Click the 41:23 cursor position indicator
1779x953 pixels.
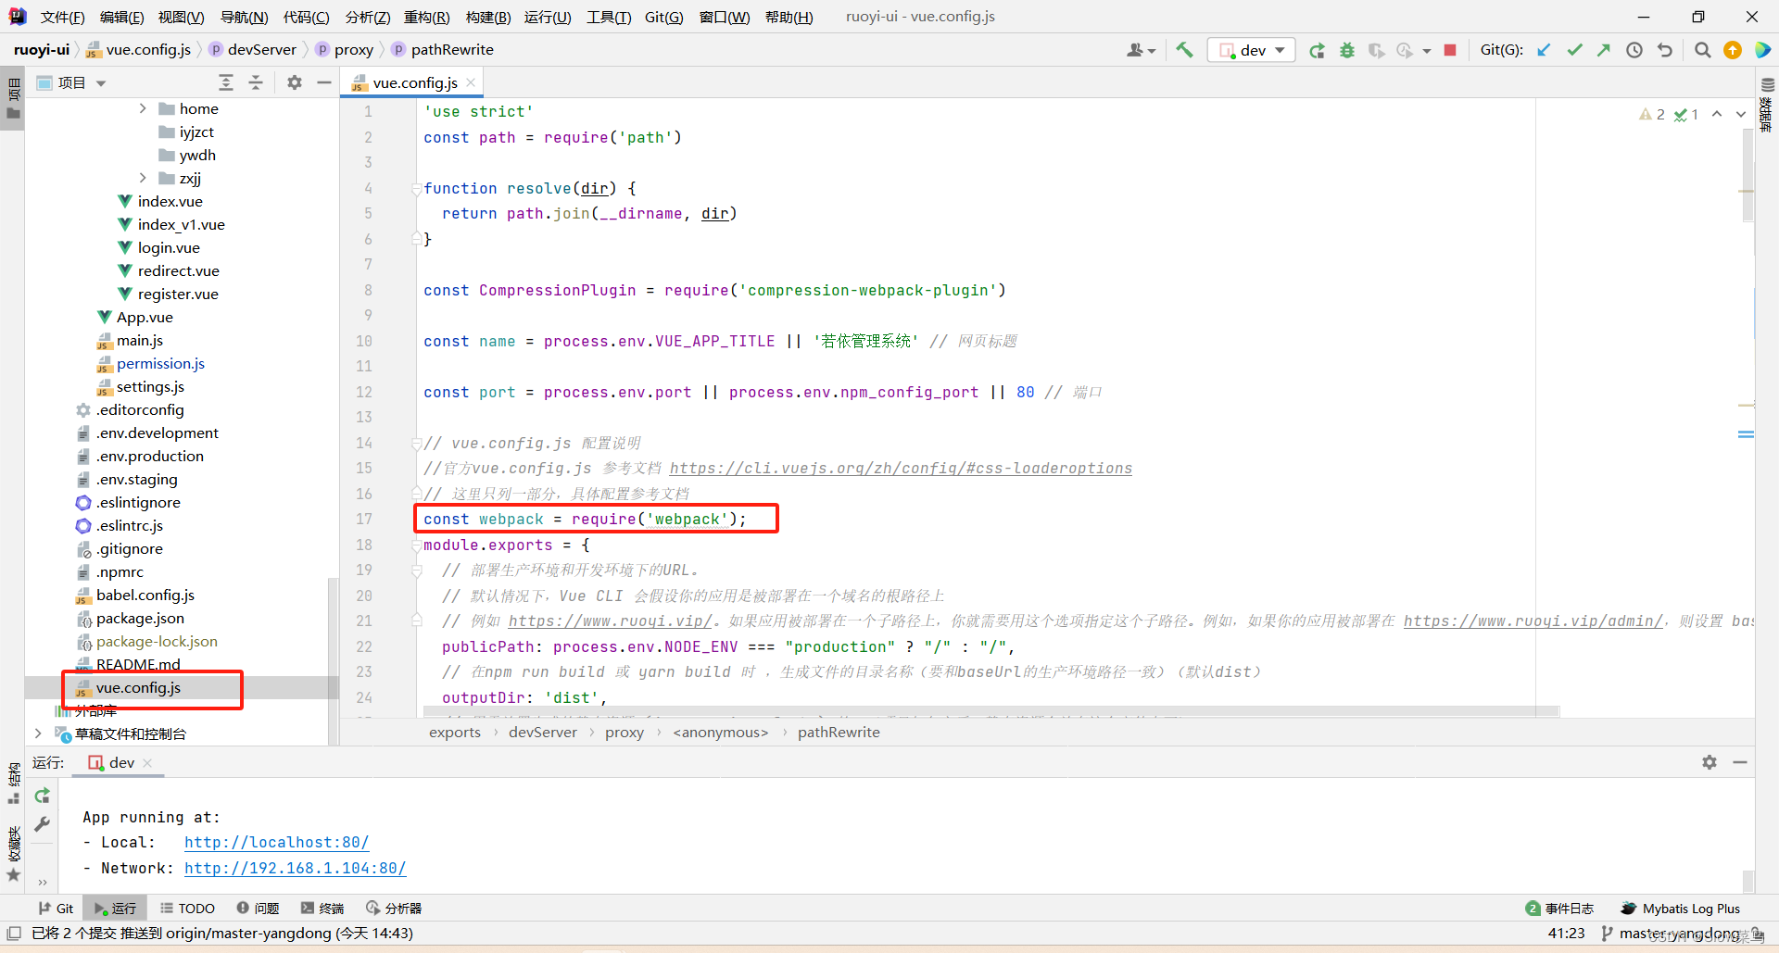tap(1566, 934)
